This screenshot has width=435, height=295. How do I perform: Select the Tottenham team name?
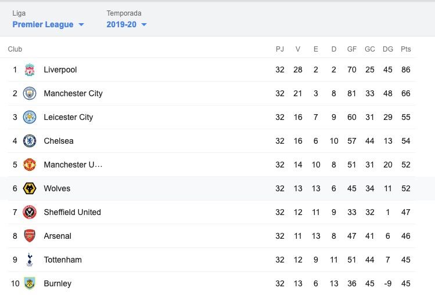[x=63, y=260]
